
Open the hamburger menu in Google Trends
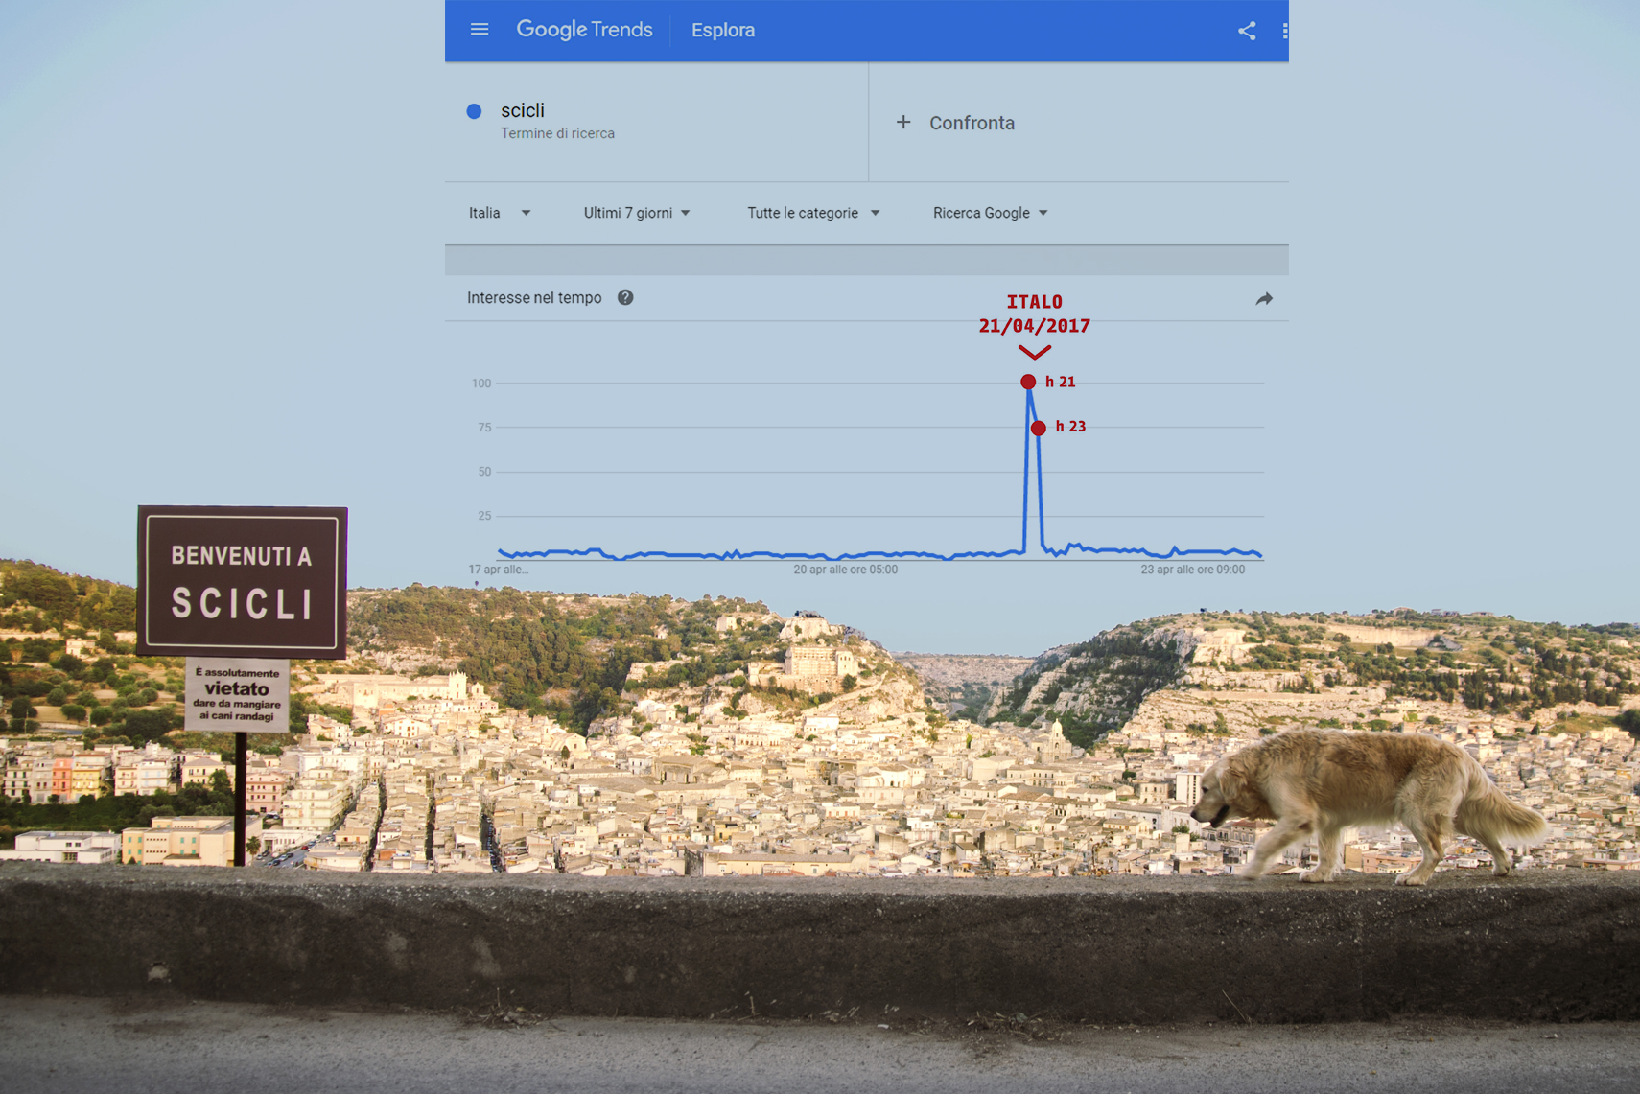(x=480, y=30)
